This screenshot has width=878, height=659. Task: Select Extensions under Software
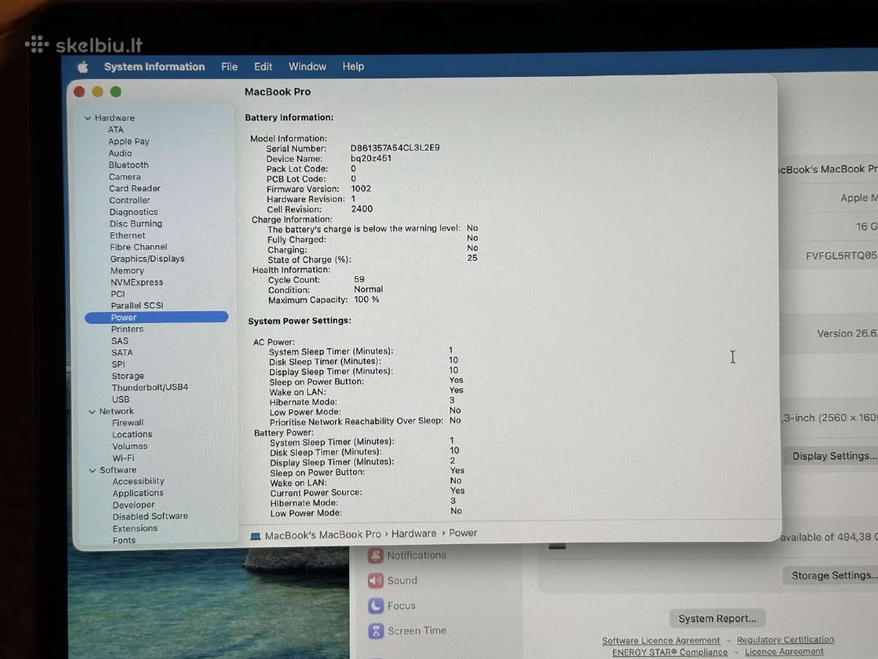pyautogui.click(x=135, y=528)
